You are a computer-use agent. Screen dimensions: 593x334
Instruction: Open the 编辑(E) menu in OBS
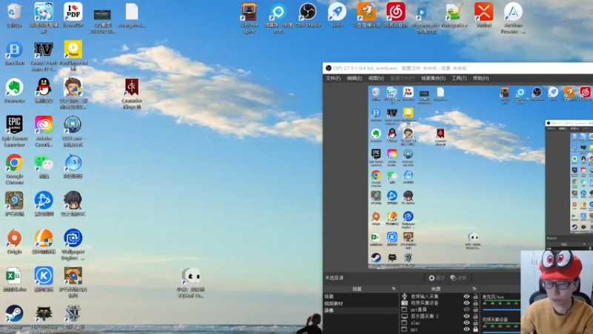coord(354,78)
